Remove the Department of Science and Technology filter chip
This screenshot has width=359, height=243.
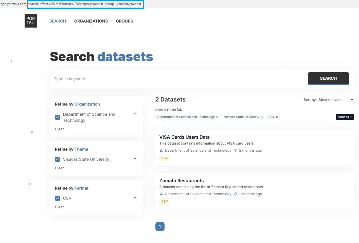coord(217,117)
